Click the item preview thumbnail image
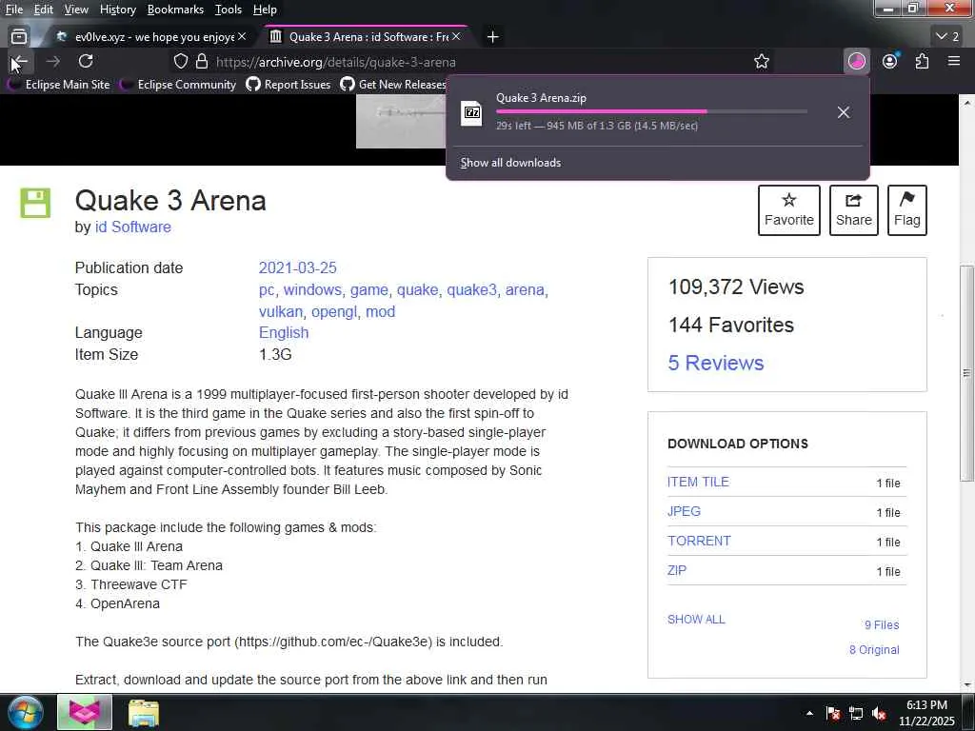This screenshot has height=731, width=975. click(x=401, y=122)
